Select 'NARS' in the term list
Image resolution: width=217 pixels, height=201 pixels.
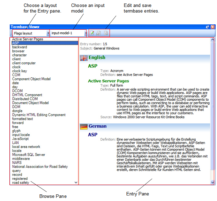pyautogui.click(x=17, y=163)
